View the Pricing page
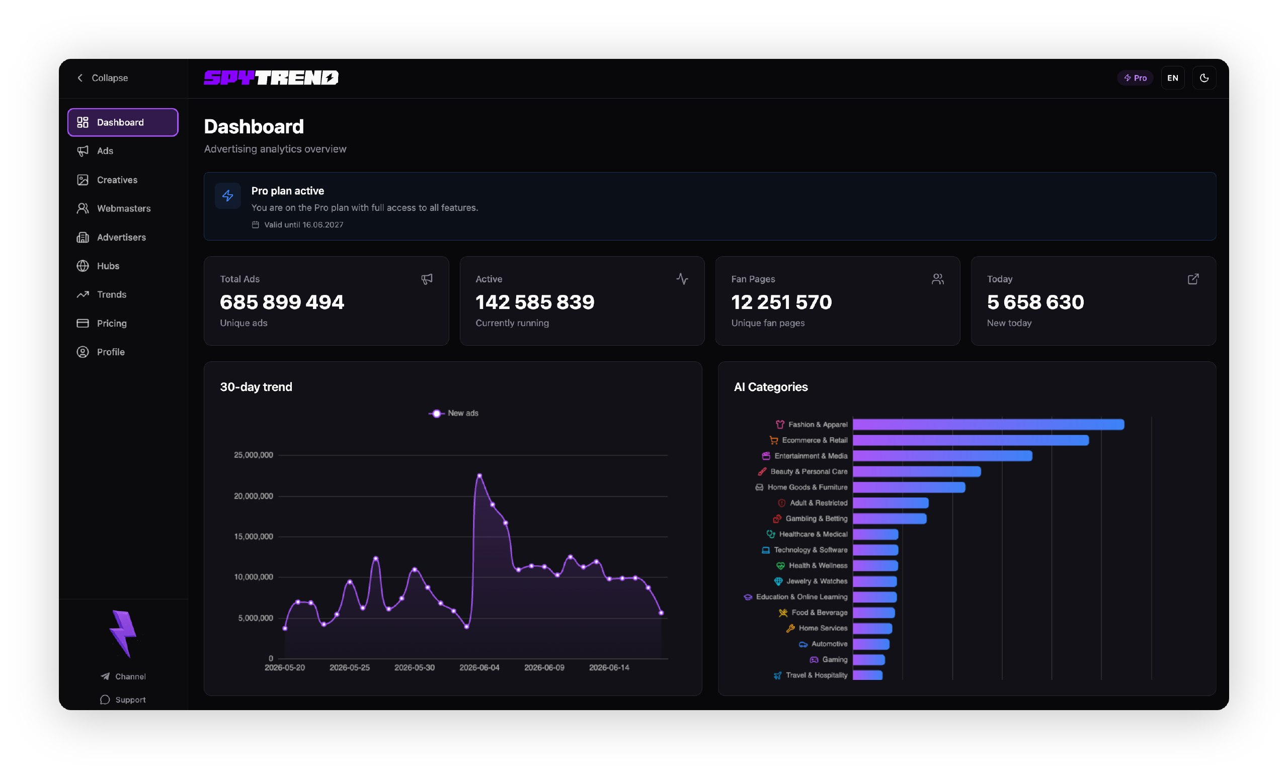The width and height of the screenshot is (1288, 769). click(x=123, y=324)
